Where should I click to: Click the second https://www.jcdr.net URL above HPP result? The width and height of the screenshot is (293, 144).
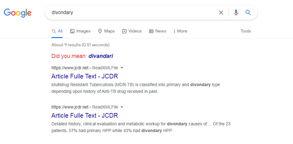pyautogui.click(x=70, y=107)
